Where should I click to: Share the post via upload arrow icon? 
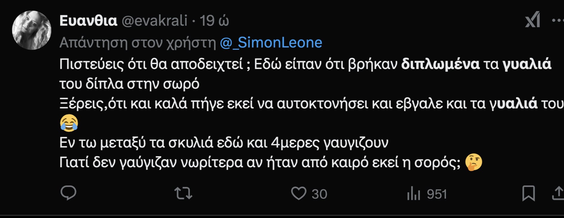pos(558,193)
